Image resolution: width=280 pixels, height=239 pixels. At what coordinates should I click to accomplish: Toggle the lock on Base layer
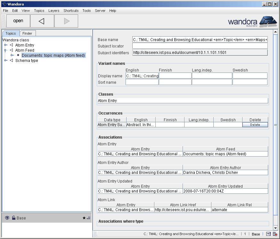[13, 218]
